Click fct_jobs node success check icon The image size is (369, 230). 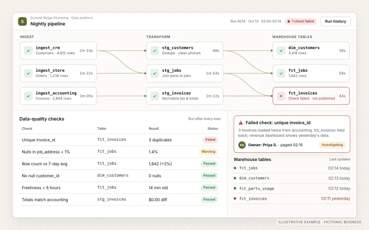pyautogui.click(x=281, y=73)
